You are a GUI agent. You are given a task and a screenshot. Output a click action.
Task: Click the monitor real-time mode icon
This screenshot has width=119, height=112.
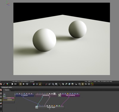coord(27,84)
